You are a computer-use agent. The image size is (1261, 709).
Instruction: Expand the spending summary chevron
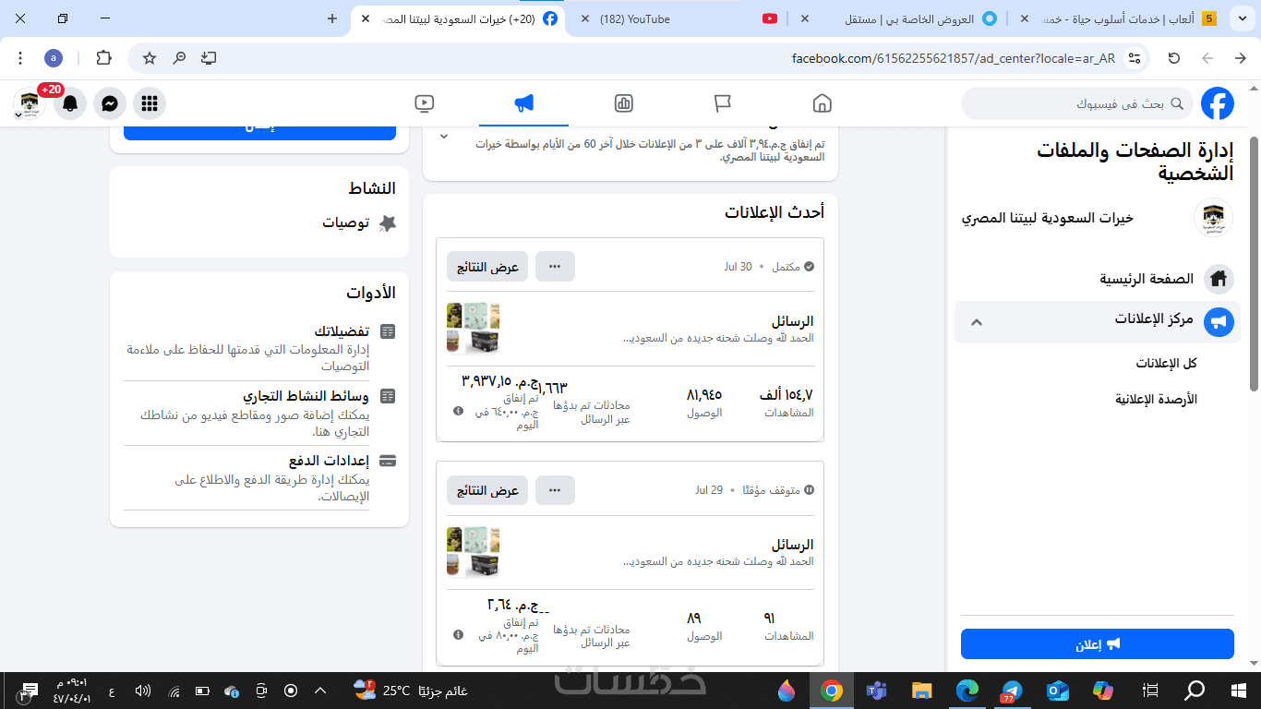[444, 137]
